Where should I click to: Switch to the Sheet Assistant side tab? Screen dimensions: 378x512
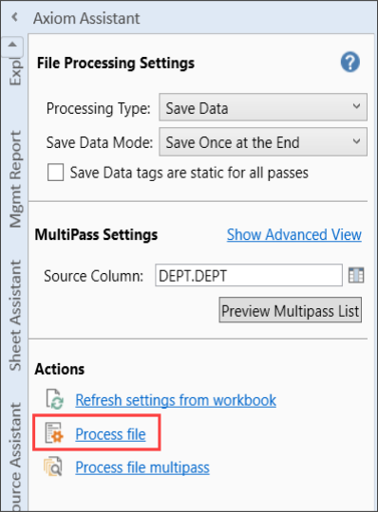click(x=15, y=315)
